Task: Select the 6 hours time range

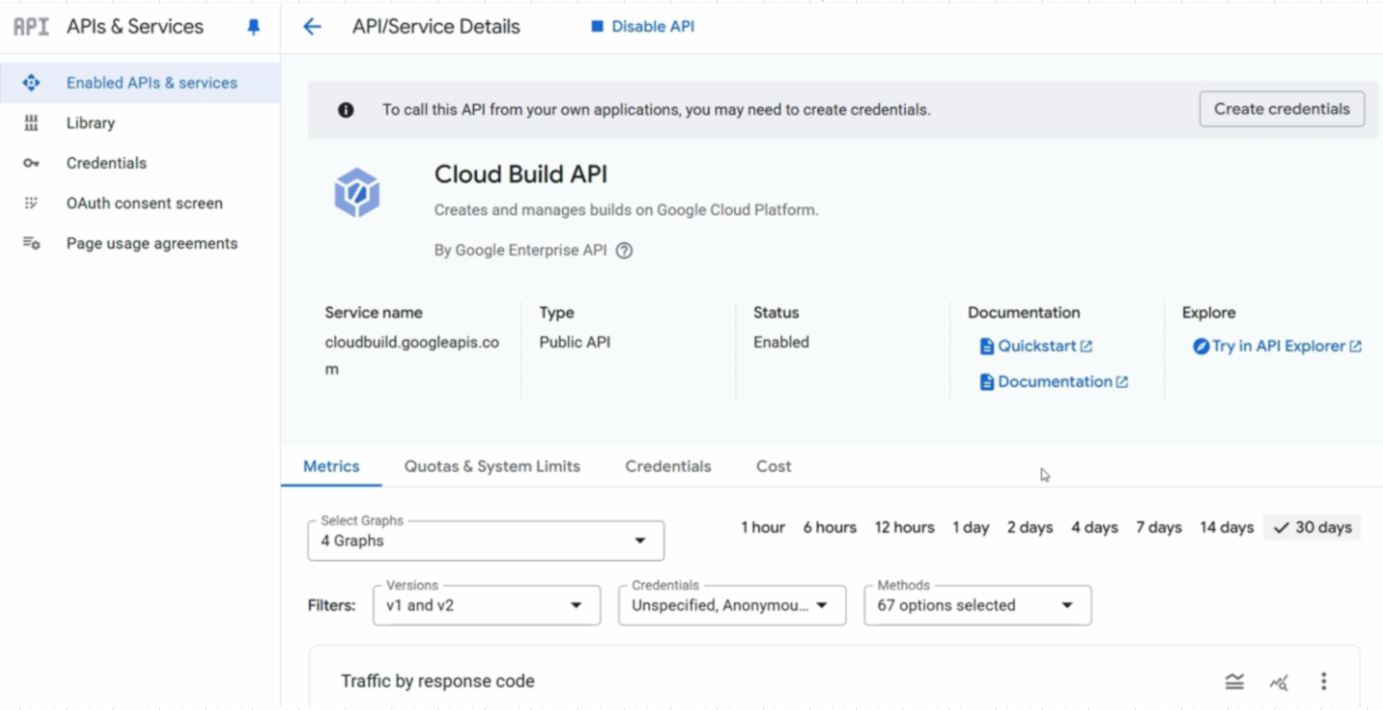Action: (x=830, y=528)
